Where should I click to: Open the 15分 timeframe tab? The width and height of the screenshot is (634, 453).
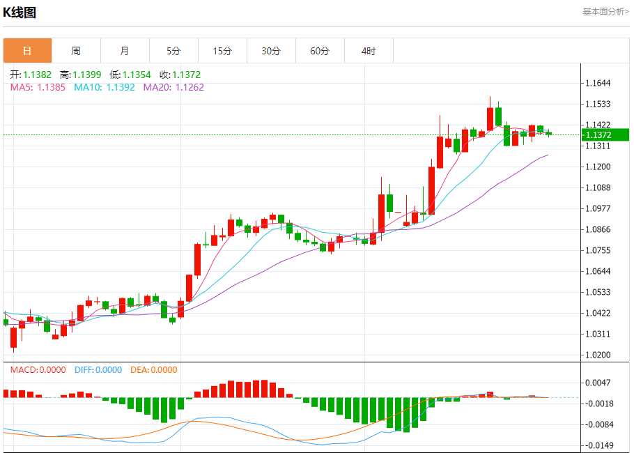point(222,51)
